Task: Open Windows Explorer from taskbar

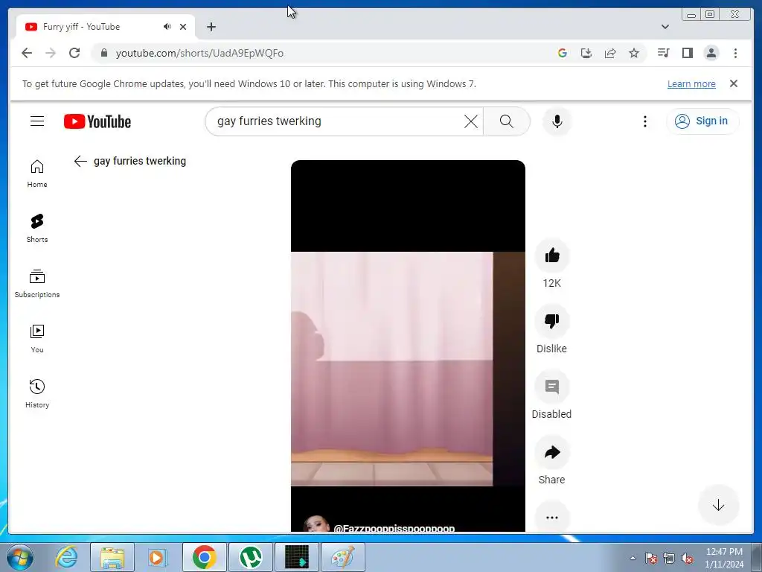Action: (x=112, y=557)
